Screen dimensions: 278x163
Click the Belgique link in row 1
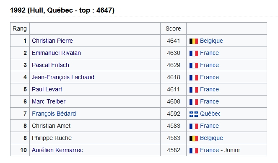click(x=211, y=41)
